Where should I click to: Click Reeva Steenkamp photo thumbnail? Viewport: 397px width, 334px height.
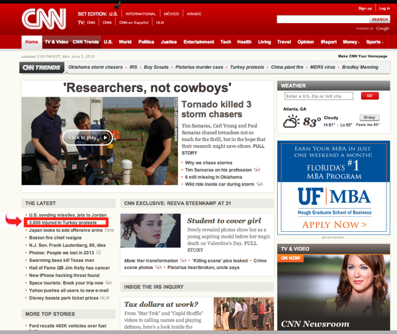150,231
